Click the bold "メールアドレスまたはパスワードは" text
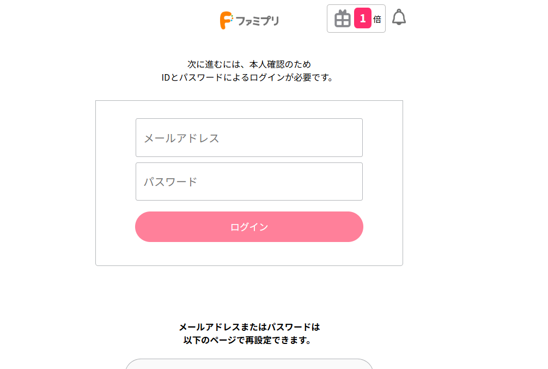 point(249,327)
